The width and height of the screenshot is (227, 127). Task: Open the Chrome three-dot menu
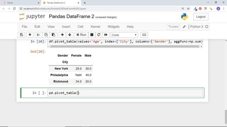pyautogui.click(x=224, y=8)
